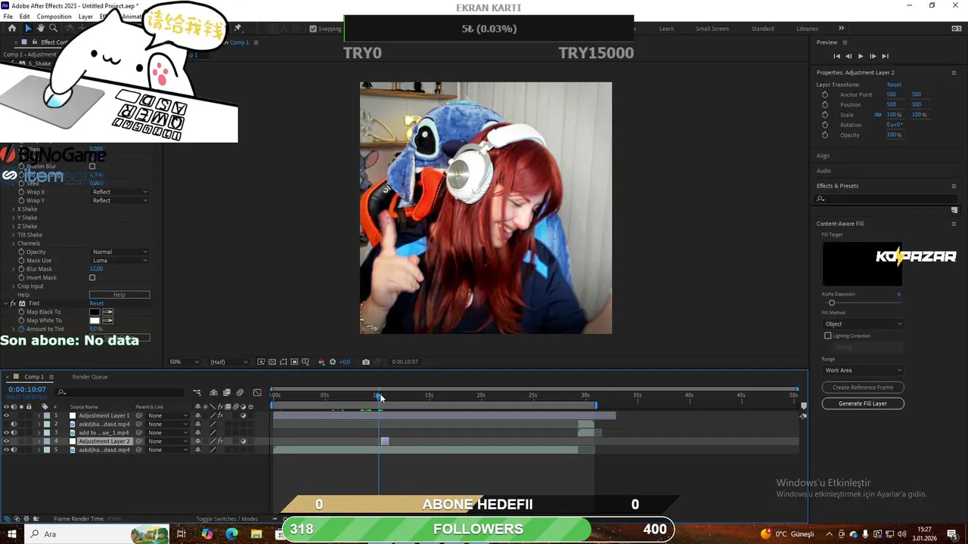This screenshot has width=968, height=544.
Task: Click Create Reference Frame button
Action: 863,388
